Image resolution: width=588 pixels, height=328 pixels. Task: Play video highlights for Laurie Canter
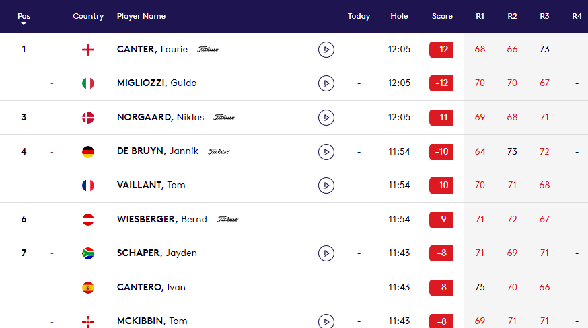point(326,49)
